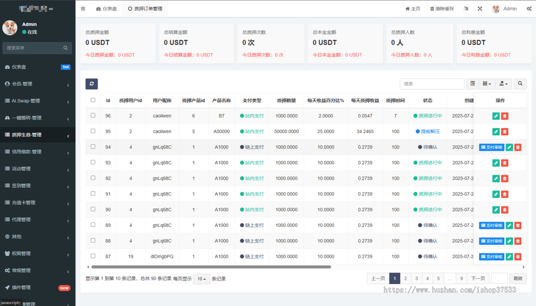
Task: Toggle the sidebar with the hamburger icon
Action: [x=83, y=8]
